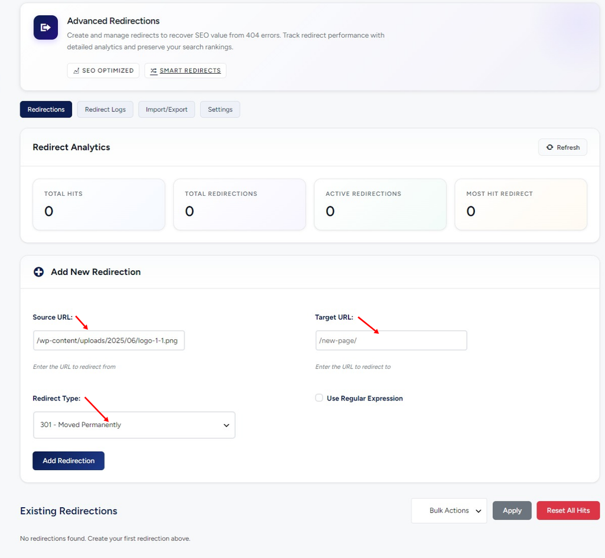
Task: Click the shuffle icon on Smart Redirects badge
Action: (154, 71)
